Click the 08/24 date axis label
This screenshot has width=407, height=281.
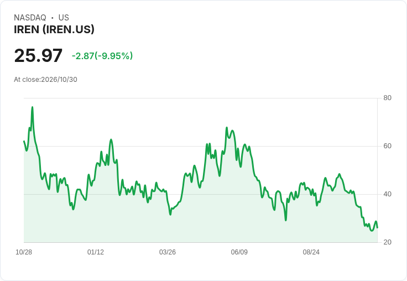click(311, 252)
